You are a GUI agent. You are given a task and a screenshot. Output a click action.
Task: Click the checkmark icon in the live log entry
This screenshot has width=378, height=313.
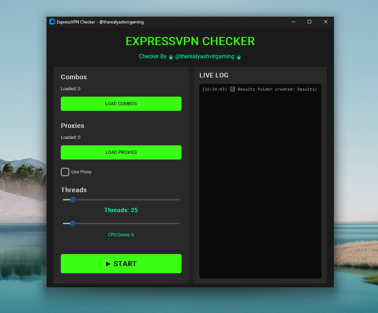232,89
